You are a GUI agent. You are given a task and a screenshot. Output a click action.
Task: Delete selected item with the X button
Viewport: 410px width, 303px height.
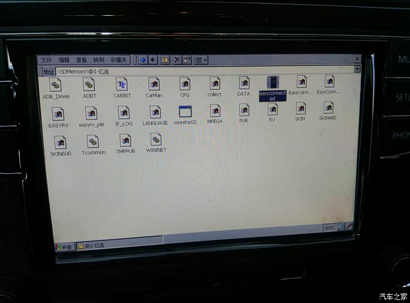tap(177, 60)
